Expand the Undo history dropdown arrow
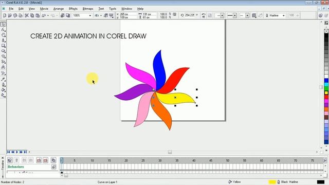The height and width of the screenshot is (185, 329). [x=48, y=15]
